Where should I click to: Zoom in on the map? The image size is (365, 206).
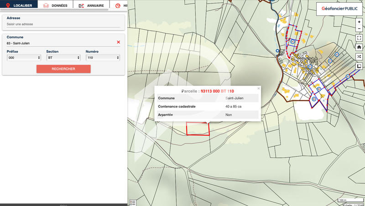pyautogui.click(x=359, y=21)
